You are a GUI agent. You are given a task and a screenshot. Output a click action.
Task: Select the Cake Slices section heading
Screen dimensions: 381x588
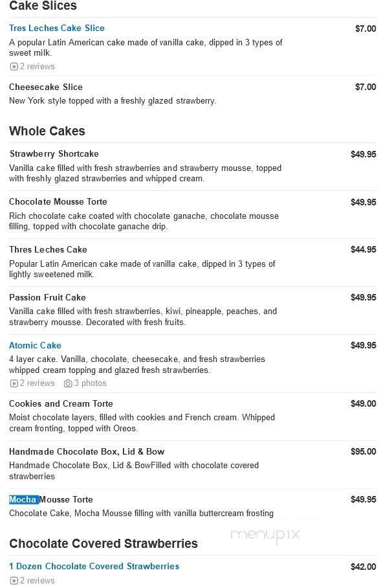pyautogui.click(x=43, y=6)
